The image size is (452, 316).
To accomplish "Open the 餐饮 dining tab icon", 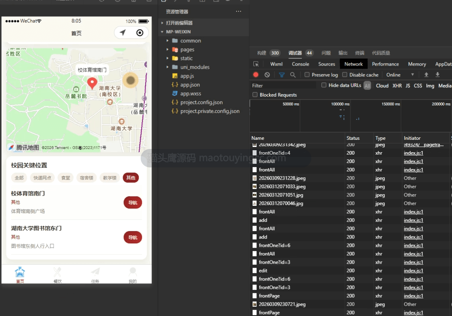I will (x=58, y=272).
